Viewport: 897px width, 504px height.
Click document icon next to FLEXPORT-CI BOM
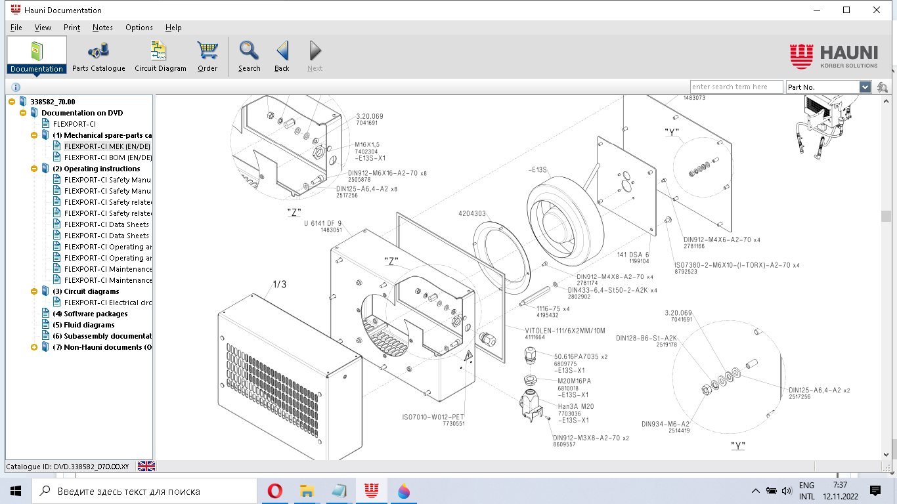tap(56, 157)
